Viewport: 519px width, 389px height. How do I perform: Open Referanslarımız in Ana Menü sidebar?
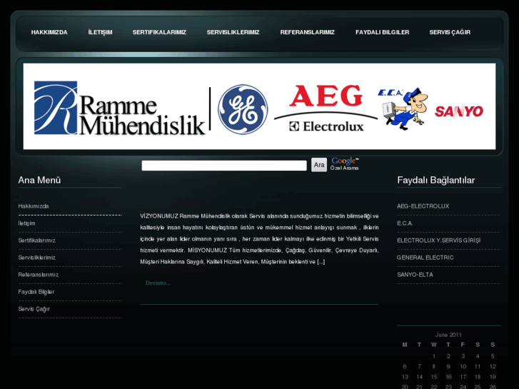pyautogui.click(x=39, y=275)
